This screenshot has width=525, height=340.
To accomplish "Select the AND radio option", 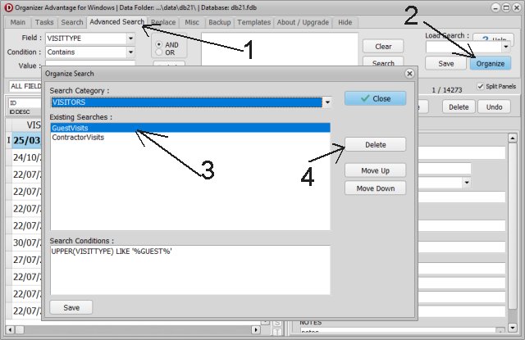I will pos(160,43).
